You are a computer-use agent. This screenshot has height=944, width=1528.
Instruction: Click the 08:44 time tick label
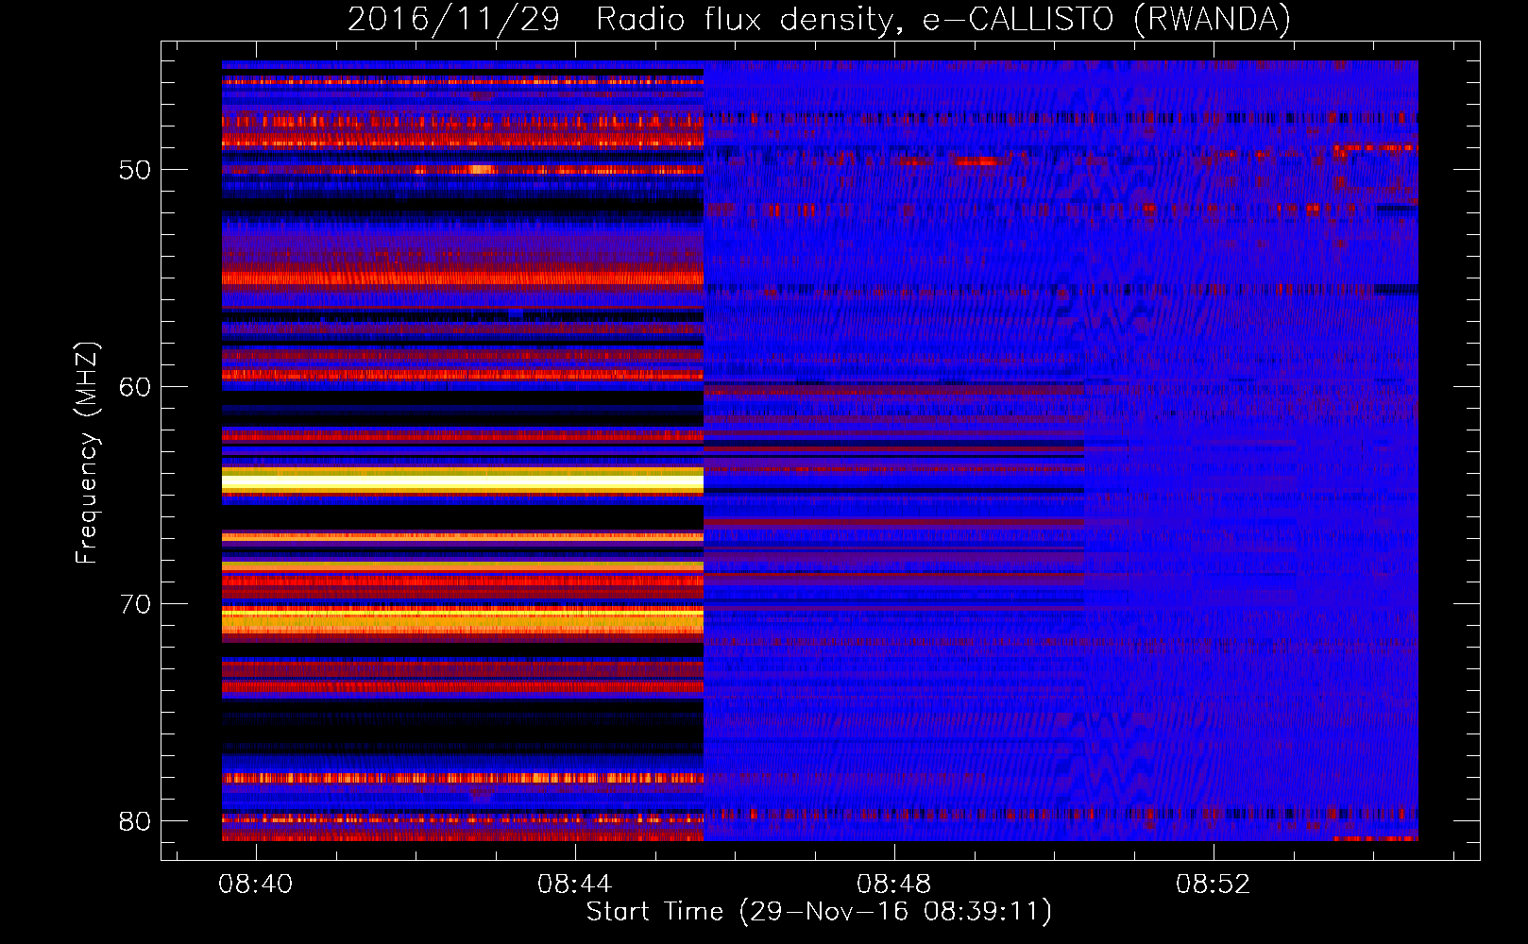[x=574, y=885]
